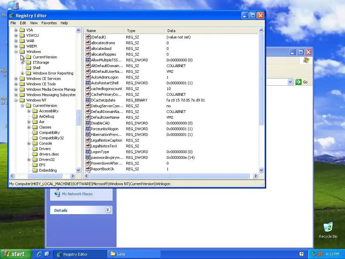
Task: Select the Shell folder icon
Action: click(28, 67)
